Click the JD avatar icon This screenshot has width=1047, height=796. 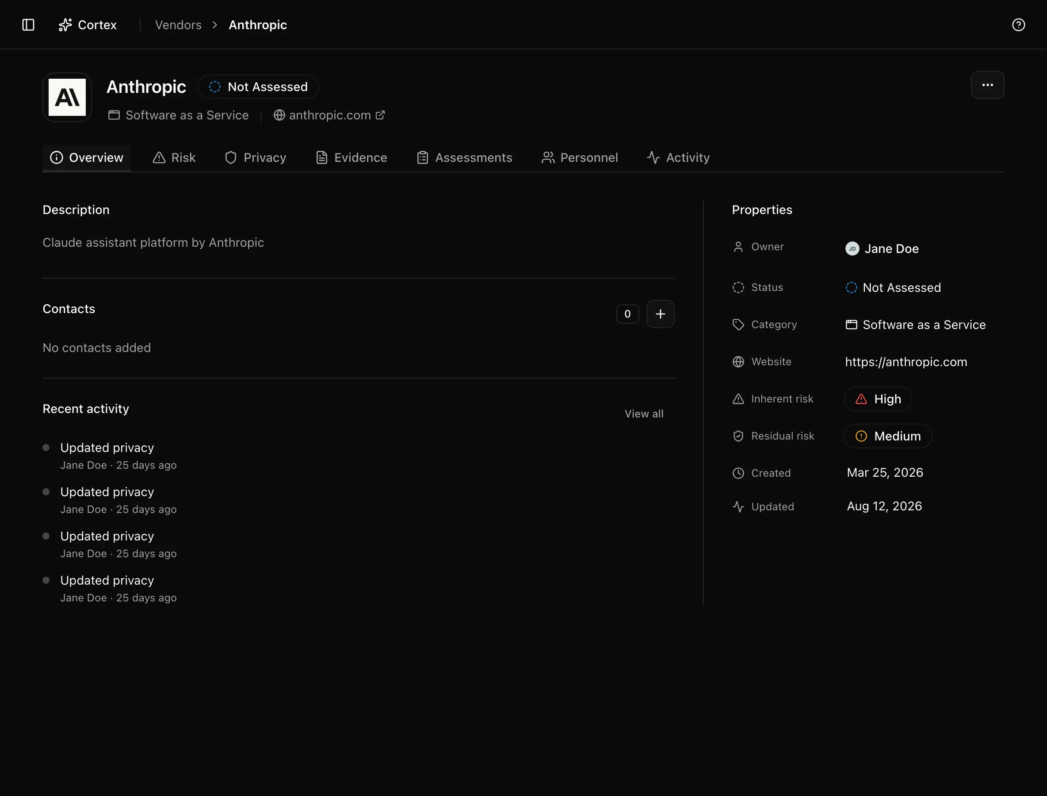852,249
